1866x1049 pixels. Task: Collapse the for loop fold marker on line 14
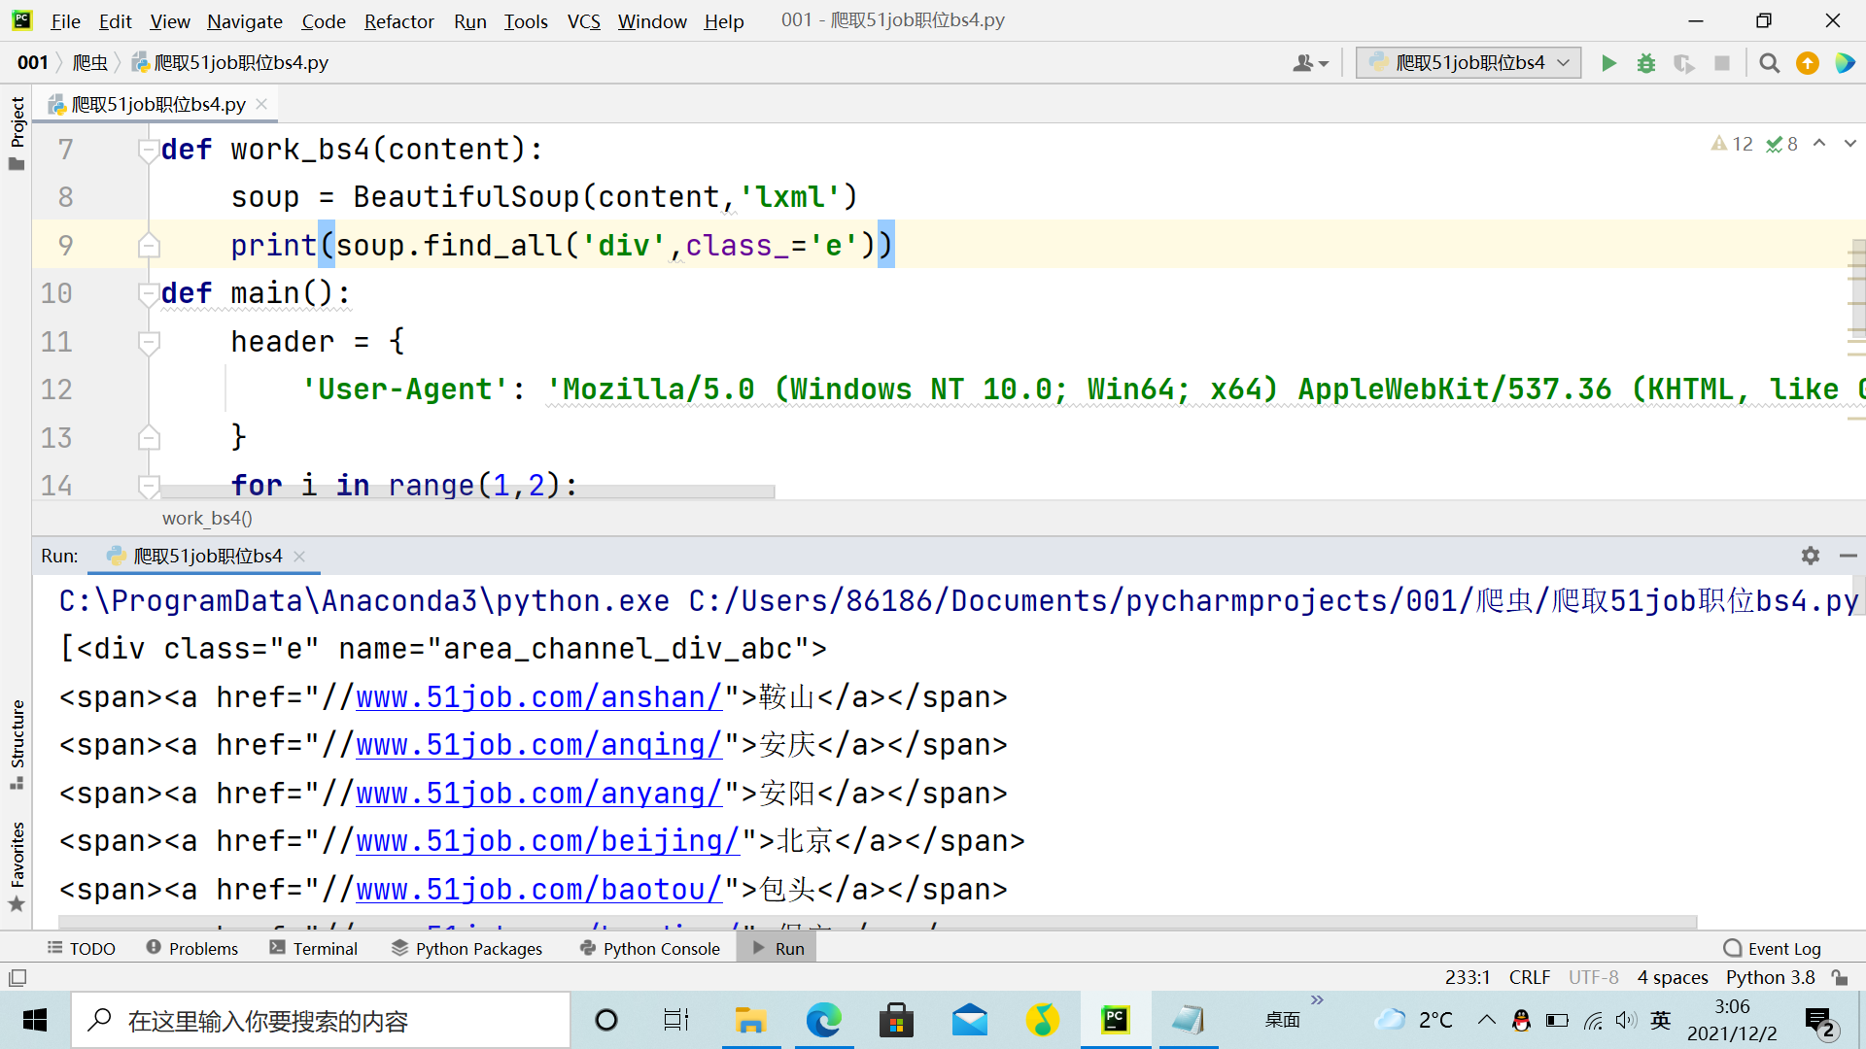[149, 485]
